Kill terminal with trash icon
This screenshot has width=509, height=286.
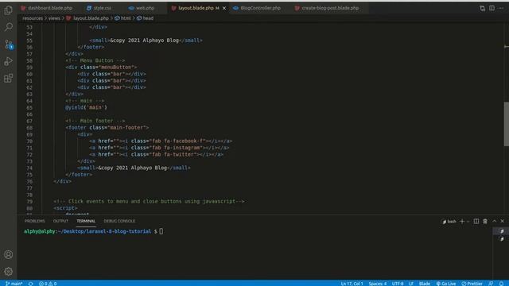[x=485, y=222]
